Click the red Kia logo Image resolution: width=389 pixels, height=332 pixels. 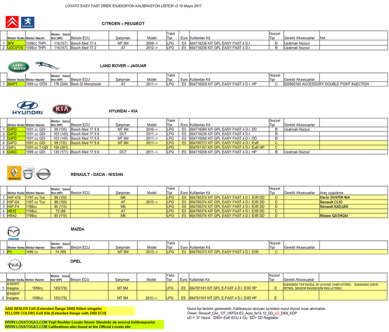62,109
